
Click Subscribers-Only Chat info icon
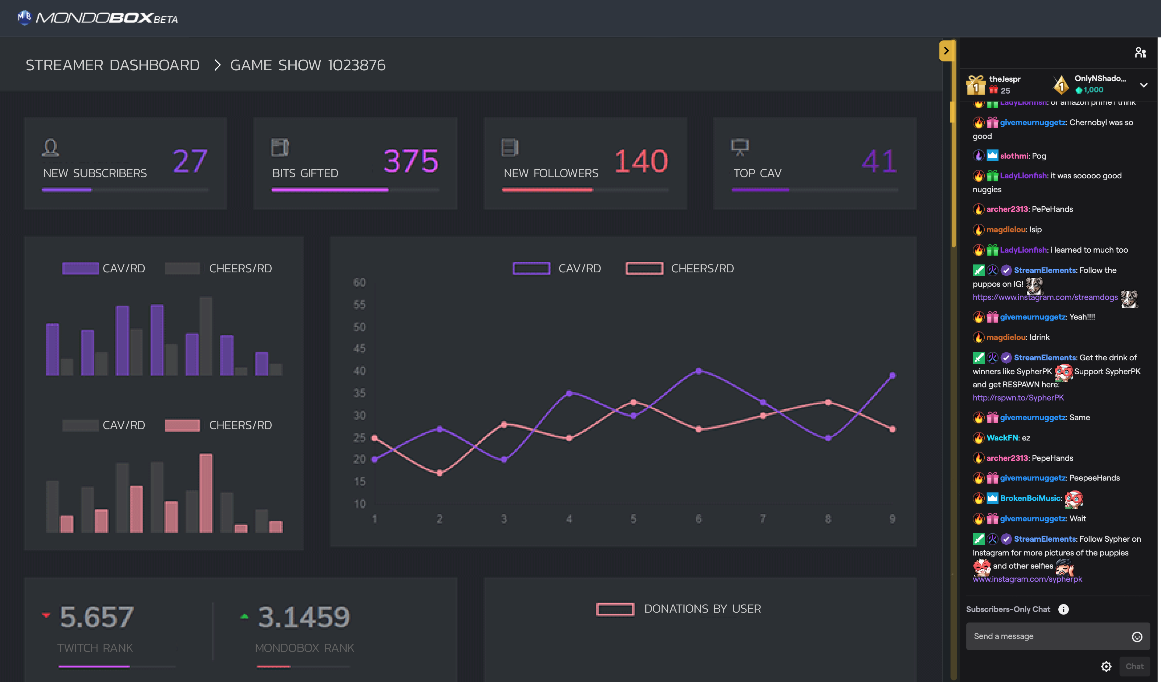pos(1063,609)
